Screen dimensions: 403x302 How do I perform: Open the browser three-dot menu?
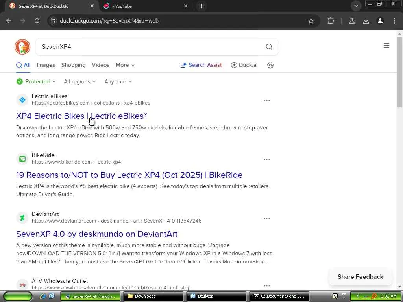pyautogui.click(x=394, y=21)
